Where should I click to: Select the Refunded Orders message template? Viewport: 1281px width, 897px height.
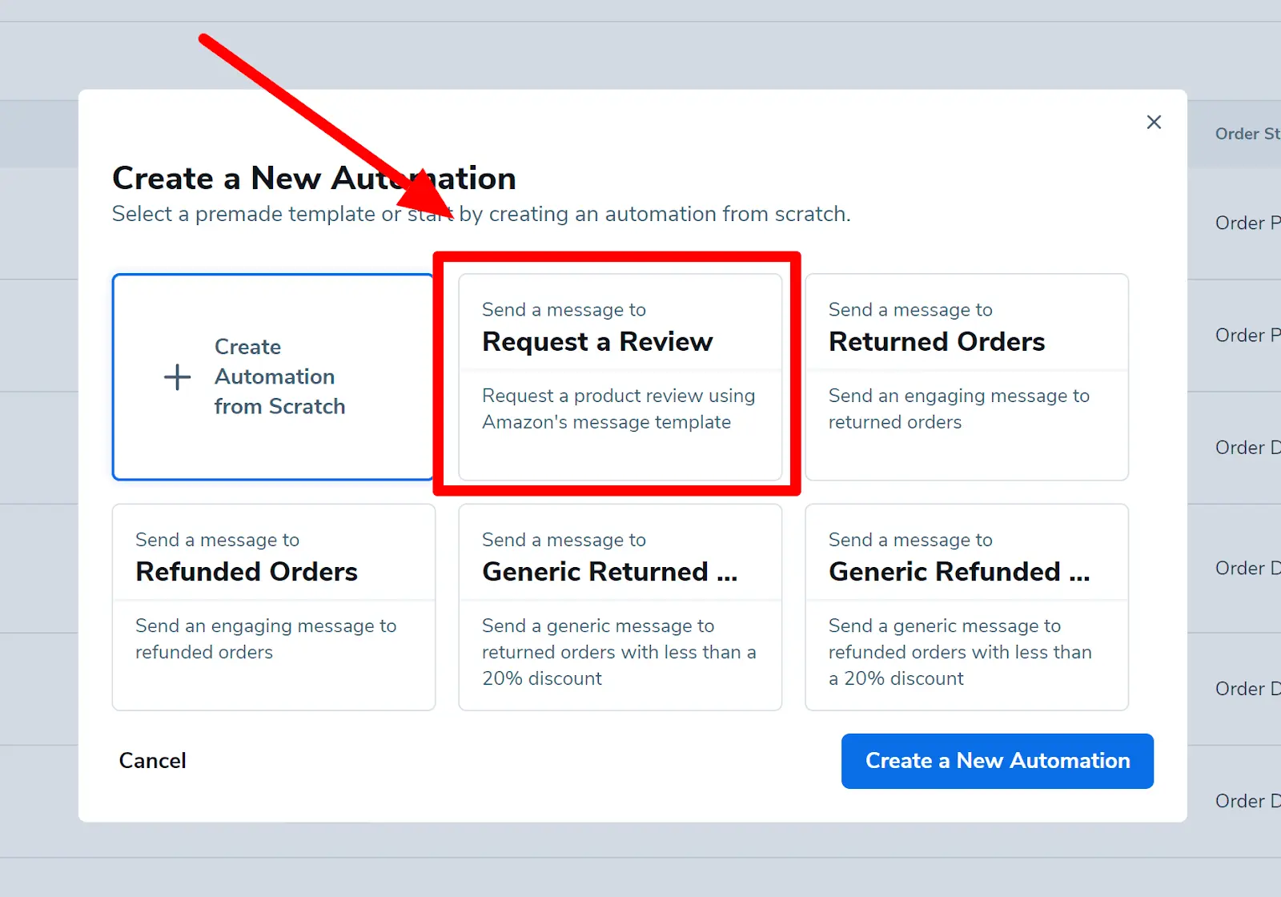273,606
